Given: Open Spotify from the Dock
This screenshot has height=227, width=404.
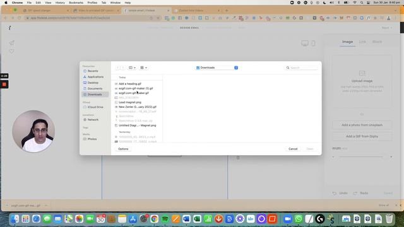Looking at the screenshot, I should point(165,219).
